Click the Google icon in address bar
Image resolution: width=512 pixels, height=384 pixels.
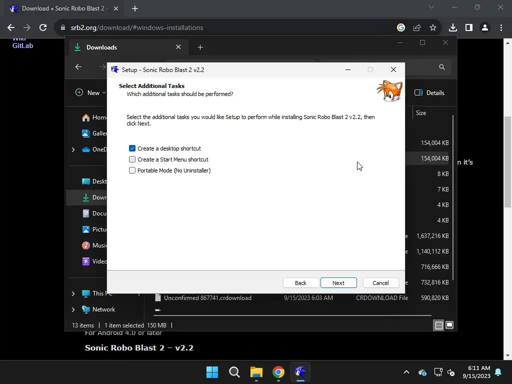[401, 28]
